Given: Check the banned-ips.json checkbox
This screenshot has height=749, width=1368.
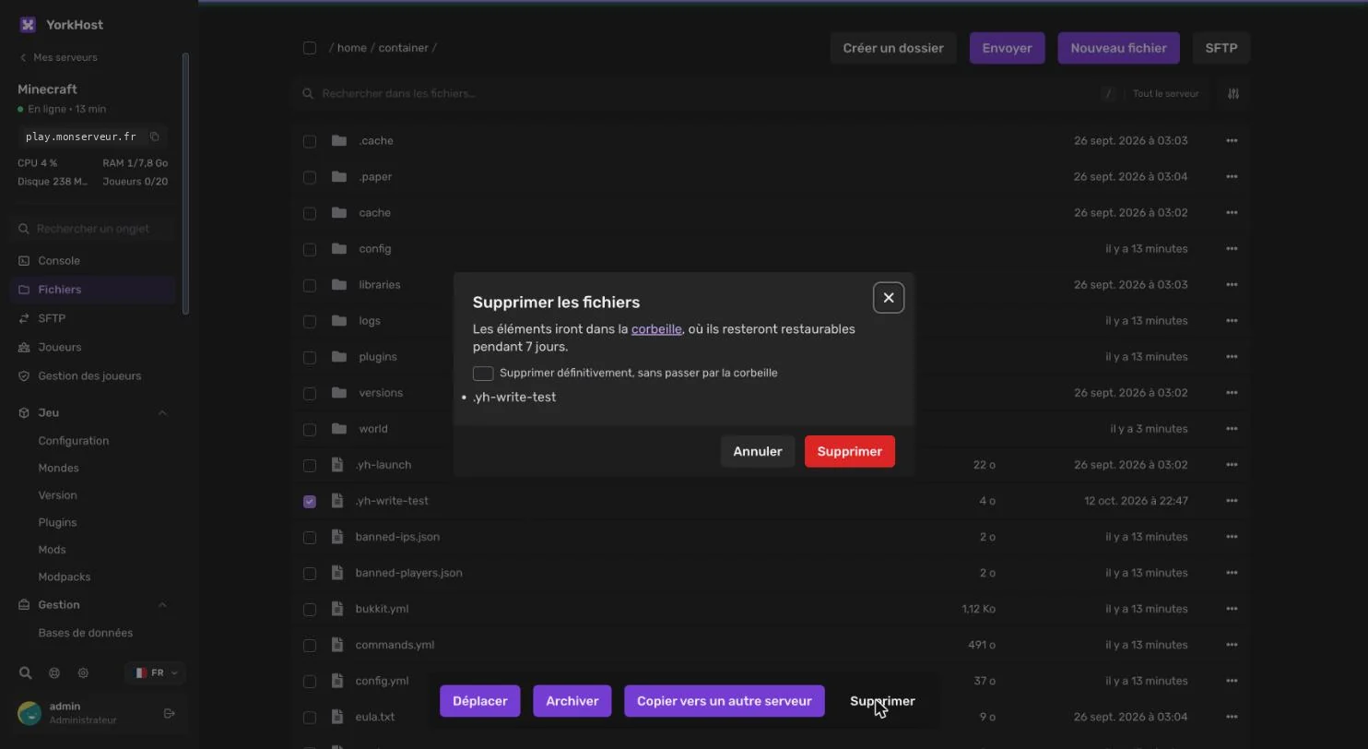Looking at the screenshot, I should pyautogui.click(x=310, y=537).
